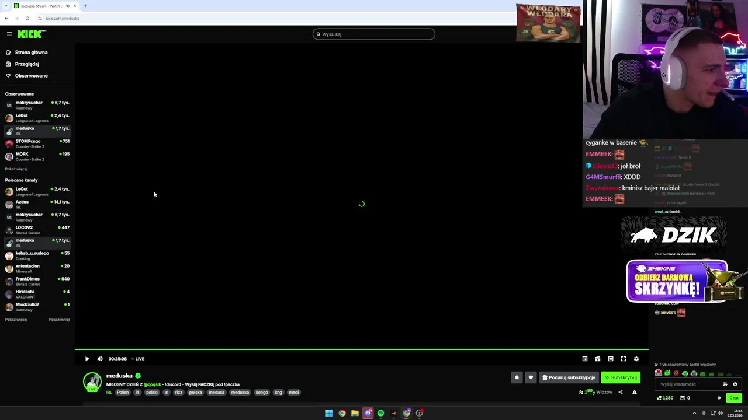Switch to theater mode icon

[x=611, y=359]
